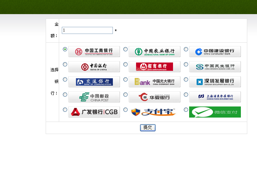Click the 中国光大银行 Everbright logo

[x=155, y=82]
